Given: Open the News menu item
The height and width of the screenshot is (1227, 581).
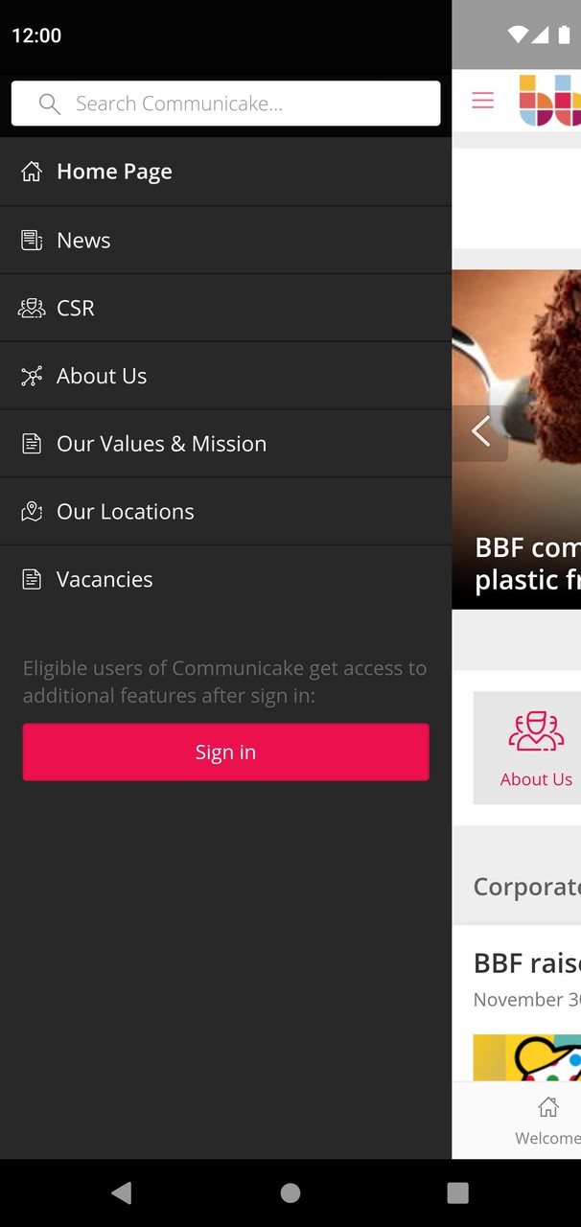Looking at the screenshot, I should click(x=83, y=240).
